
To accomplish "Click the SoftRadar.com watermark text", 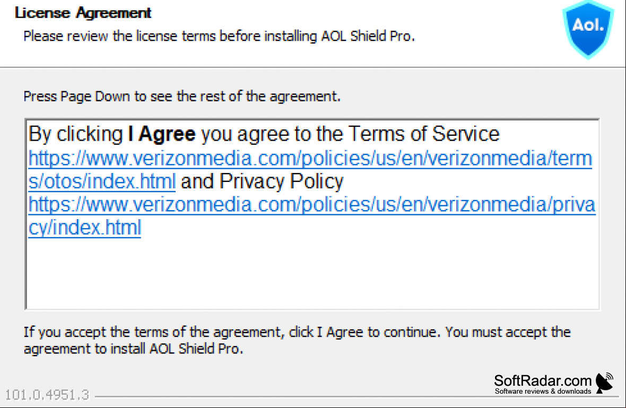I will [543, 380].
